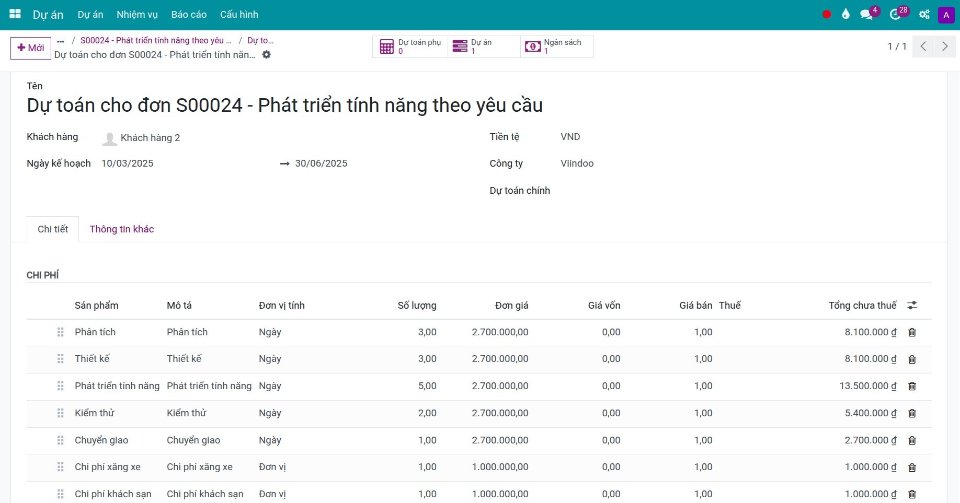Click drag handle of Phân tích row
The image size is (960, 503).
(61, 332)
